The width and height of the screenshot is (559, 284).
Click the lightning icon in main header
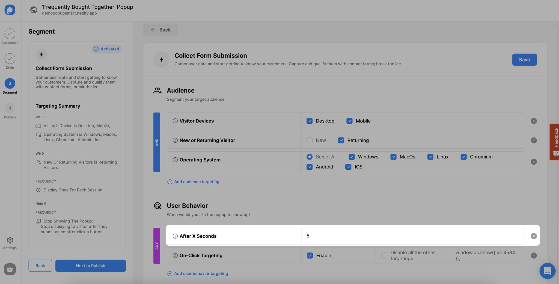pyautogui.click(x=161, y=59)
